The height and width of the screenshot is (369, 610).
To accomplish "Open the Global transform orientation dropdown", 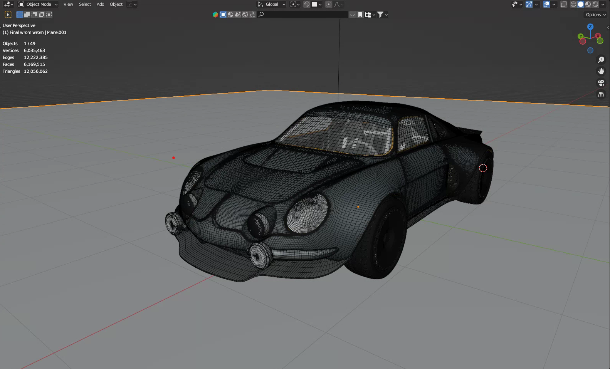I will click(272, 4).
